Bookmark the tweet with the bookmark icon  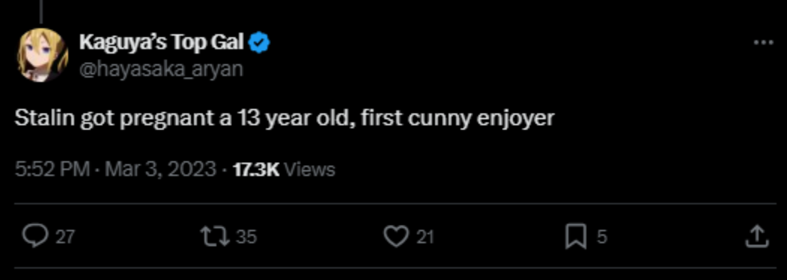[576, 236]
